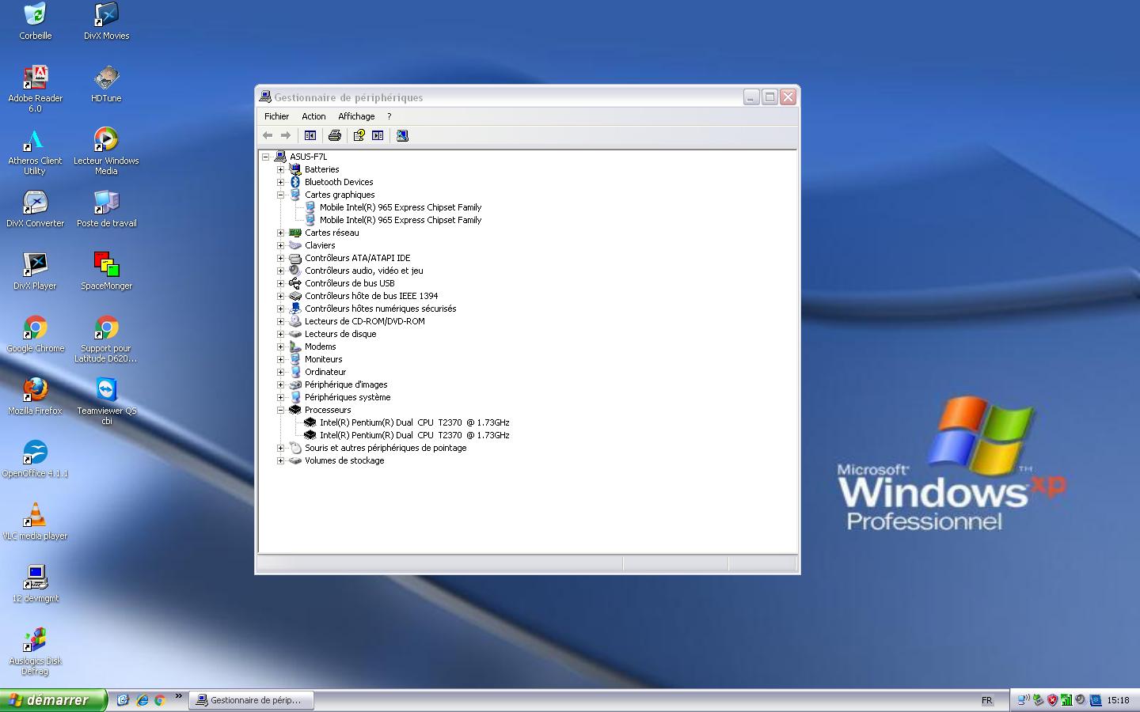Image resolution: width=1140 pixels, height=712 pixels.
Task: Expand Contrôleurs ATA/ATAPI IDE node
Action: 280,258
